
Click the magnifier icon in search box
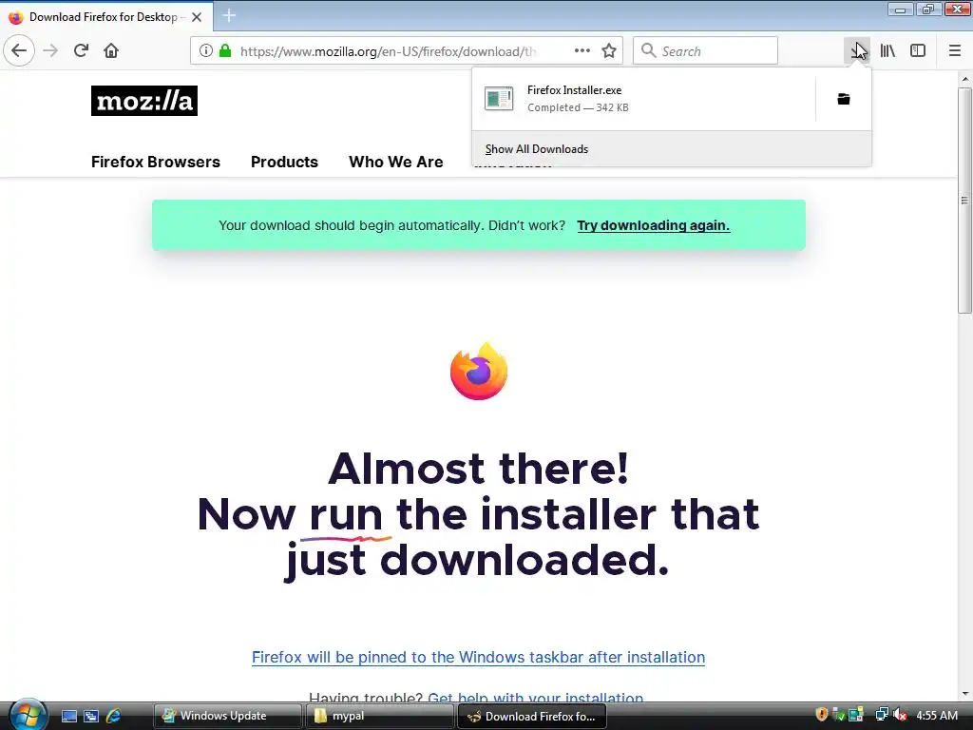648,50
